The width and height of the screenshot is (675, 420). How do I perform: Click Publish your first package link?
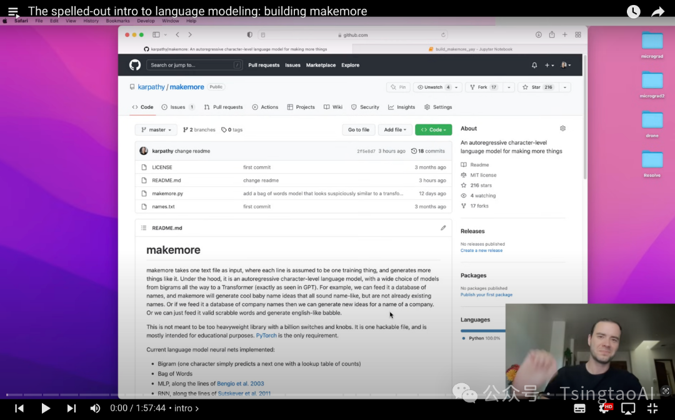coord(486,295)
